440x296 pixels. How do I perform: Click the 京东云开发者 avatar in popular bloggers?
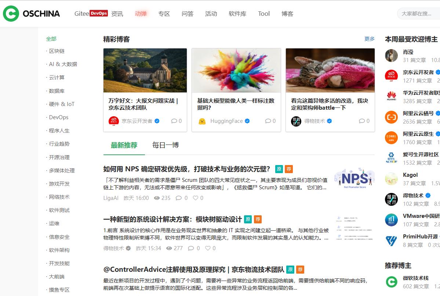point(392,76)
